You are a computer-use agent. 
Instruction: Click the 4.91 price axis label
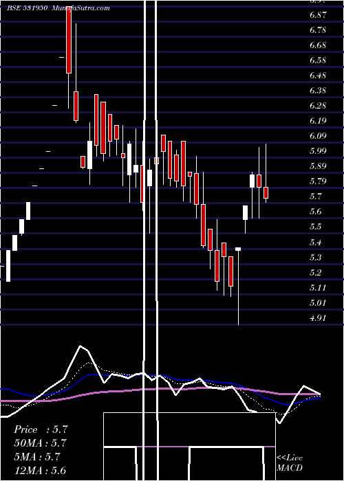(318, 317)
